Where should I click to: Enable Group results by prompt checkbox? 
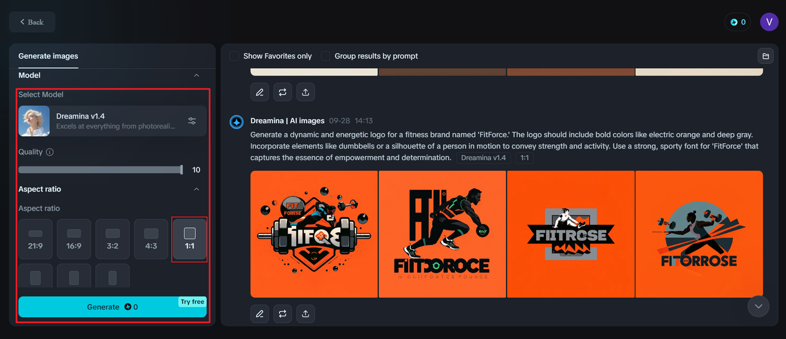tap(325, 56)
